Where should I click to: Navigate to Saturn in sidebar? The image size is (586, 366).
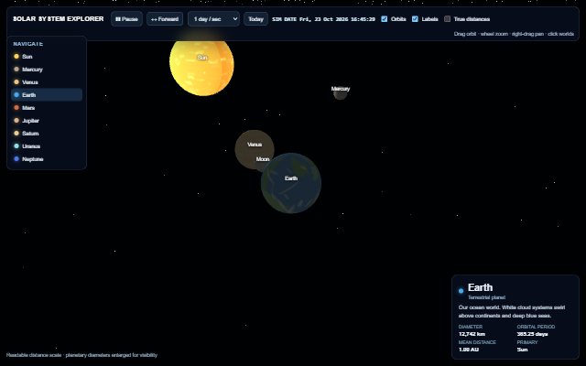[47, 134]
